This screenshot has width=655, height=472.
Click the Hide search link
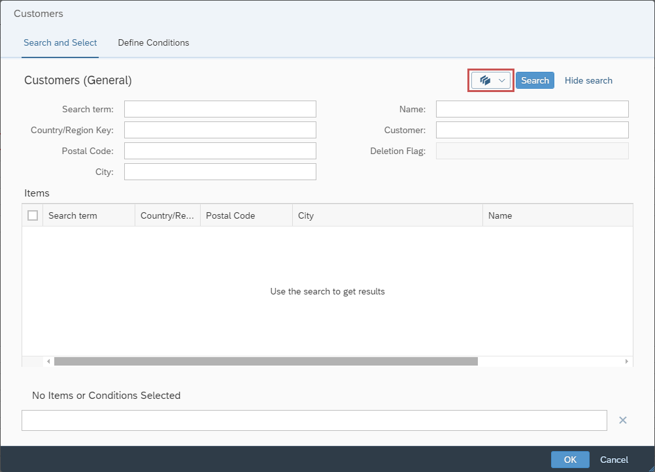tap(588, 80)
